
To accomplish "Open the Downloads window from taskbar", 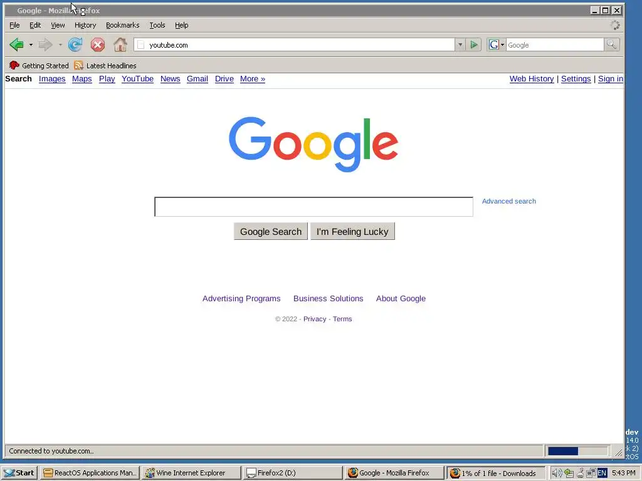I will coord(496,473).
